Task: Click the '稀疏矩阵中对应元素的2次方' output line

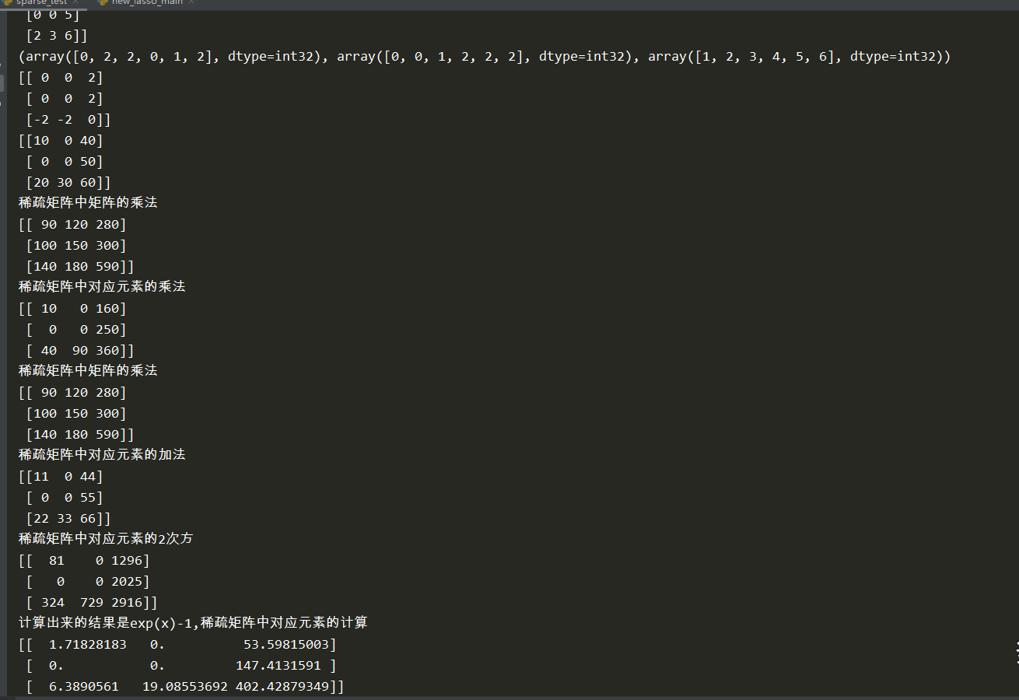Action: [106, 538]
